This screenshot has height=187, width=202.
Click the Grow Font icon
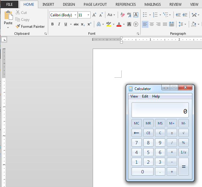tap(94, 15)
